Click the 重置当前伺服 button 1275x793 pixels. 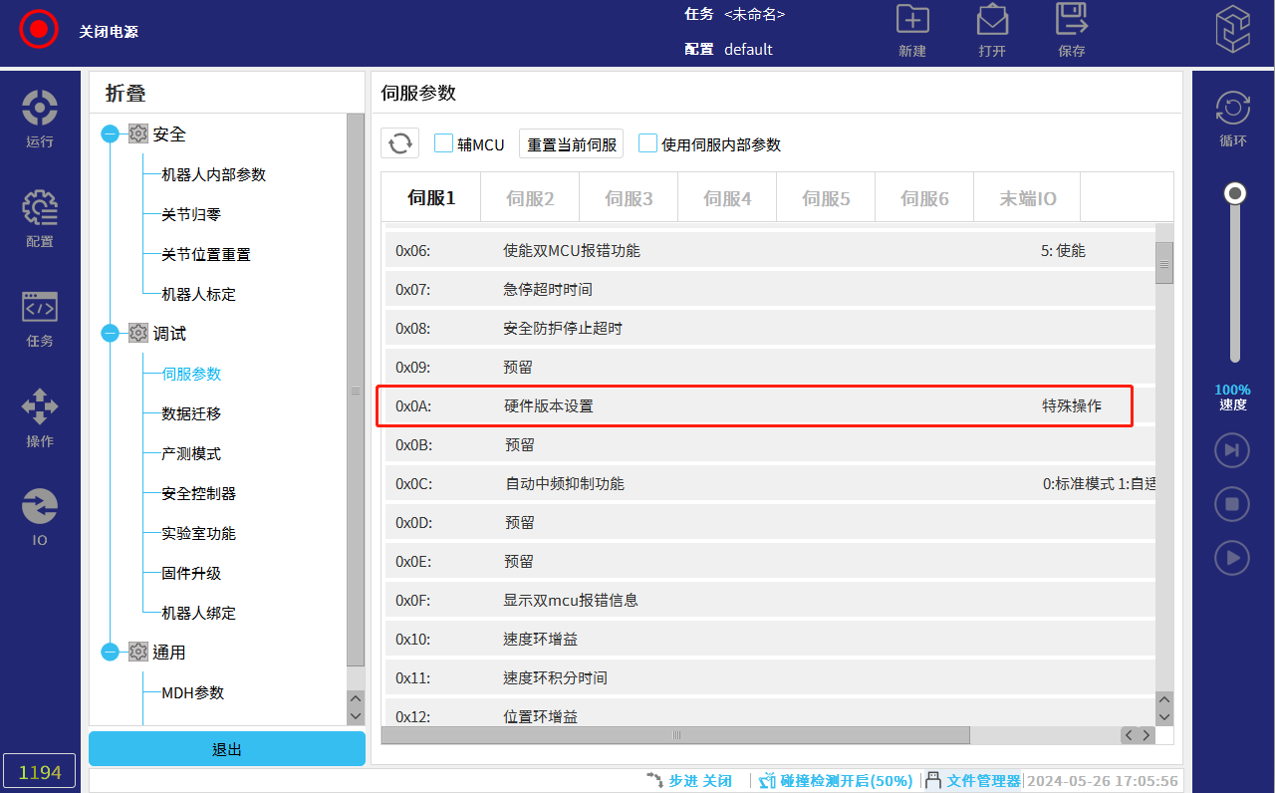(572, 144)
